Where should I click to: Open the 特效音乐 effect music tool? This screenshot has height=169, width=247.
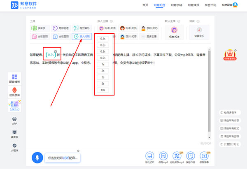(x=82, y=28)
